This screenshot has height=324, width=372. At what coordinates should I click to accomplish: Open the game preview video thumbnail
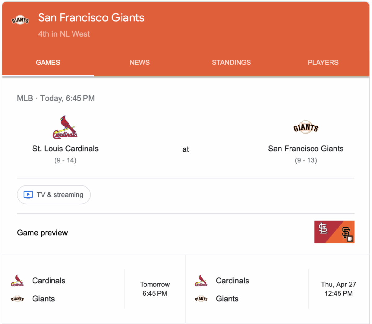tap(334, 232)
